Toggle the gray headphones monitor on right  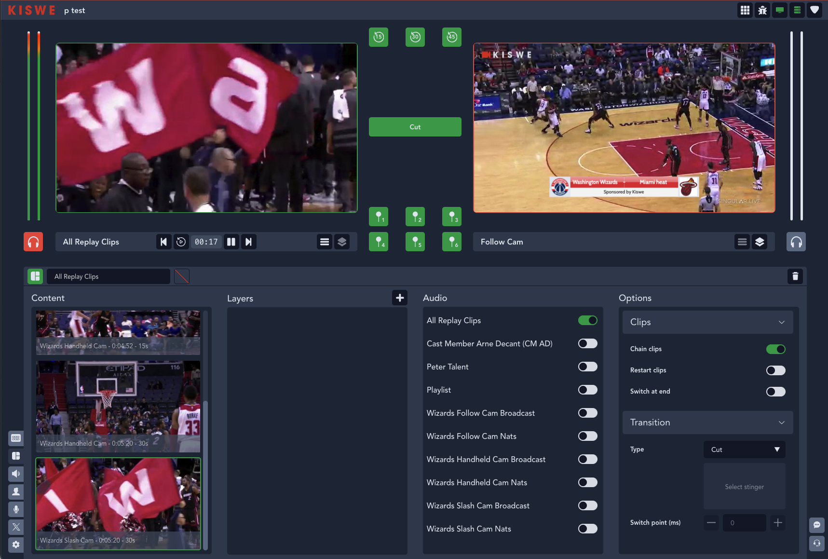[796, 242]
